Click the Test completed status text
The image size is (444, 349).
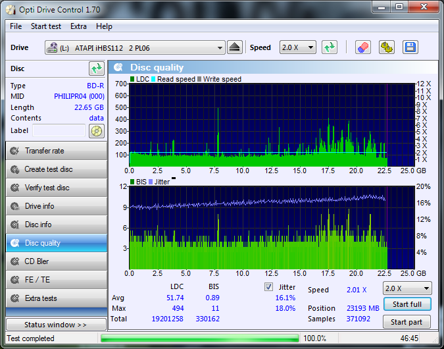(x=30, y=338)
